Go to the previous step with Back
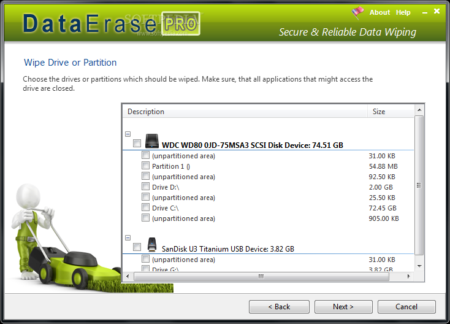 pos(279,307)
